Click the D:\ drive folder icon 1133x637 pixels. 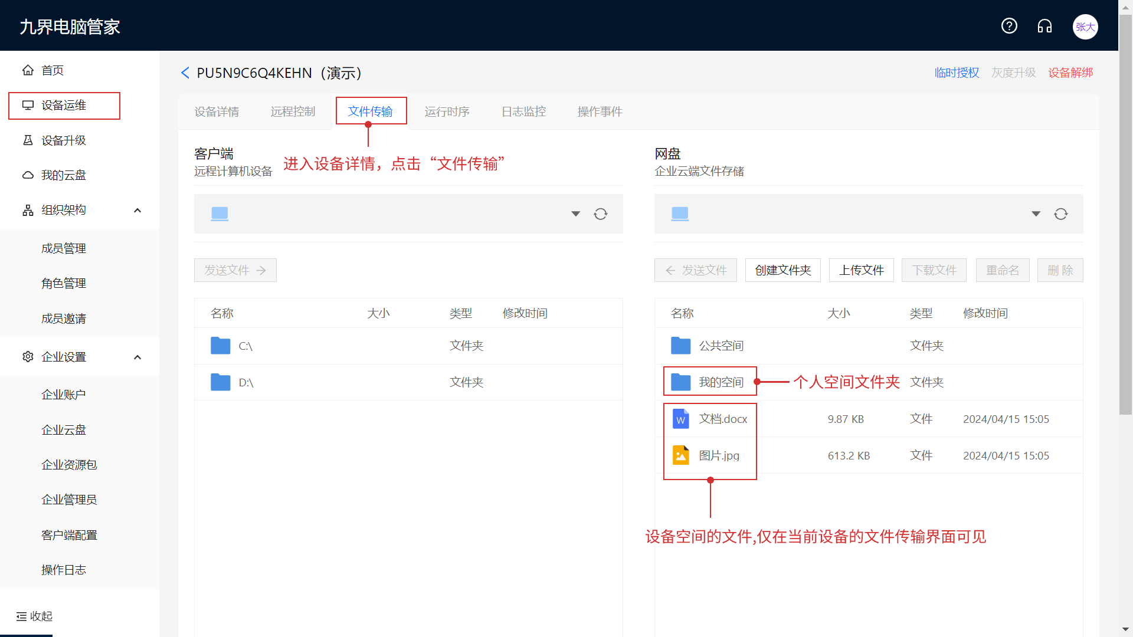click(x=221, y=382)
